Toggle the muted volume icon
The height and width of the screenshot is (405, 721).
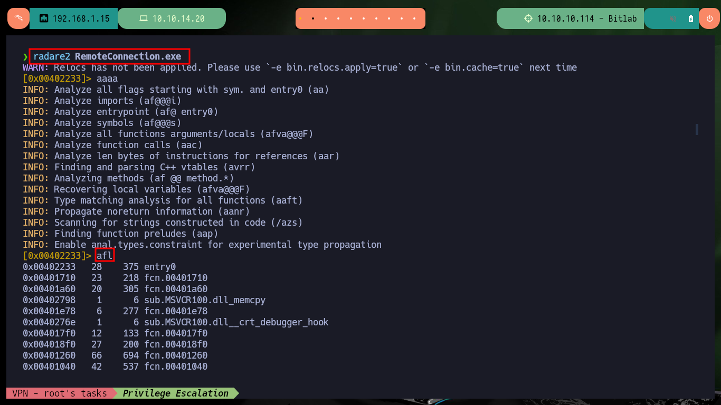(x=673, y=18)
